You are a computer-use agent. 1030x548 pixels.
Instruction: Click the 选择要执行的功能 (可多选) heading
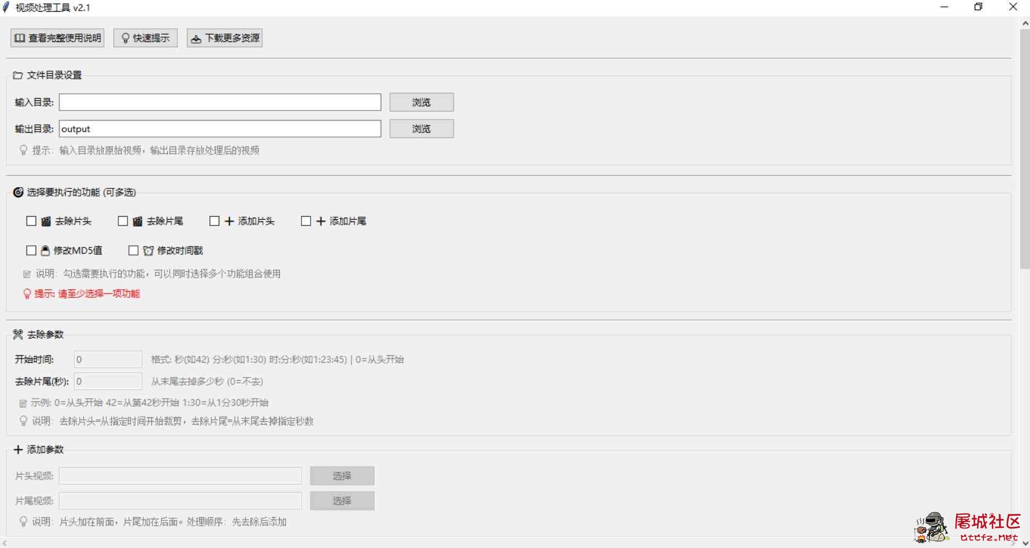pos(81,192)
